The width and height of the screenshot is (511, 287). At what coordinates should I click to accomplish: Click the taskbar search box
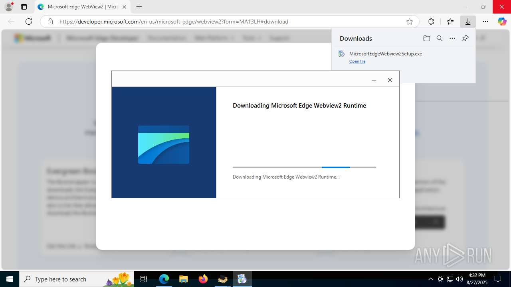click(x=77, y=279)
